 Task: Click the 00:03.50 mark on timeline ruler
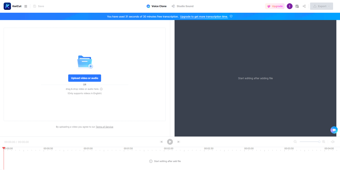tap(289, 149)
